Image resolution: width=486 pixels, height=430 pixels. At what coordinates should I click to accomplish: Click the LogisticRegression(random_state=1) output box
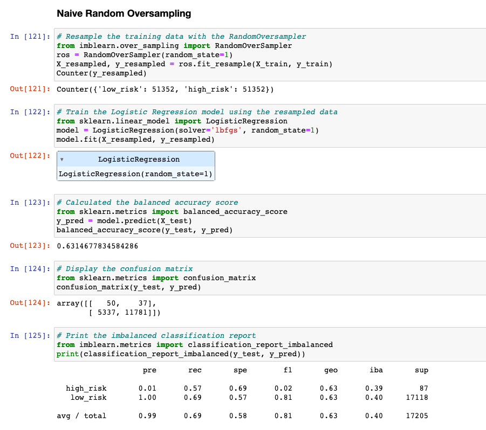tap(135, 174)
